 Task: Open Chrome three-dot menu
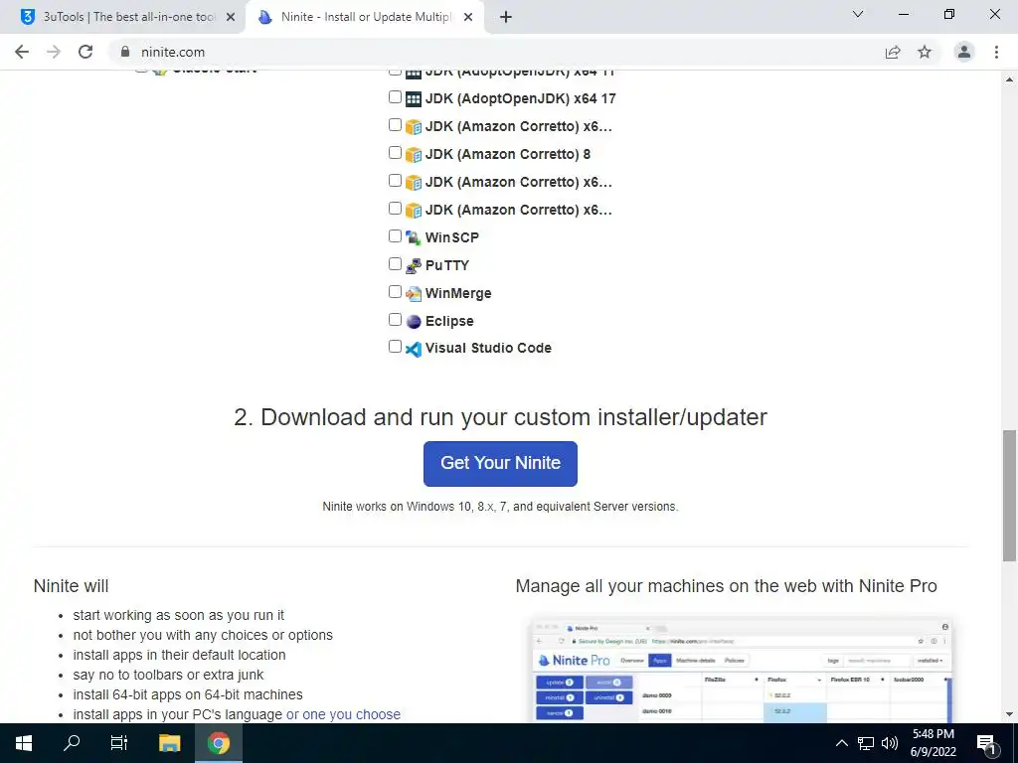(996, 52)
